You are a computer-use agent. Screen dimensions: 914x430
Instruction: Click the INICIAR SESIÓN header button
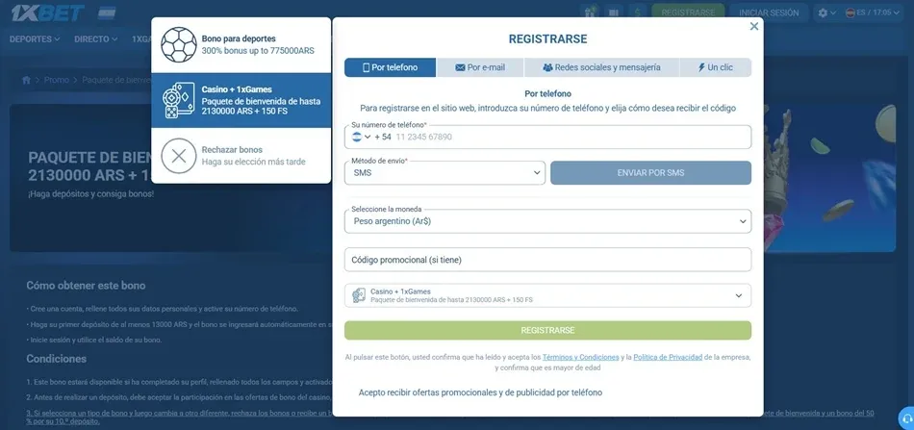(x=769, y=13)
